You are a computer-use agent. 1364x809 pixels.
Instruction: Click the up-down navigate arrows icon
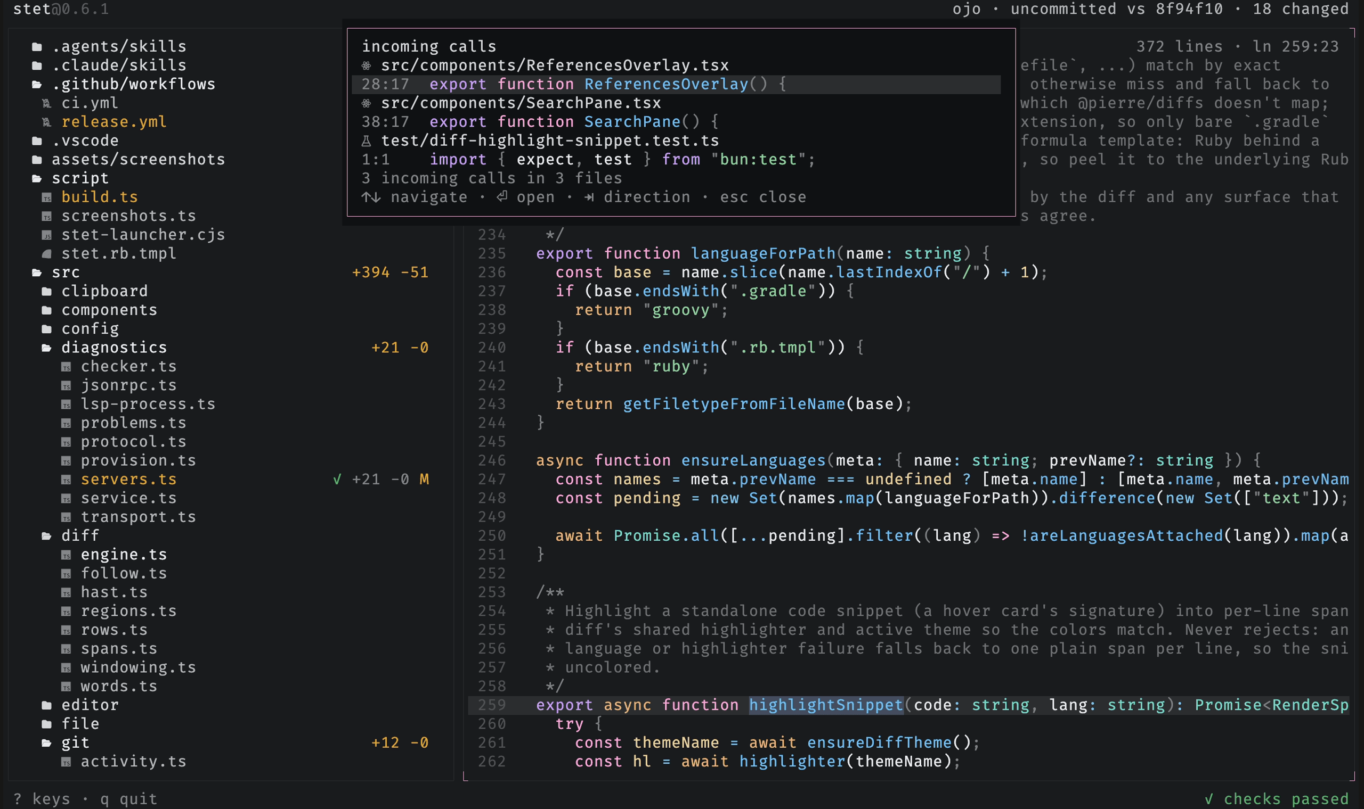(371, 197)
